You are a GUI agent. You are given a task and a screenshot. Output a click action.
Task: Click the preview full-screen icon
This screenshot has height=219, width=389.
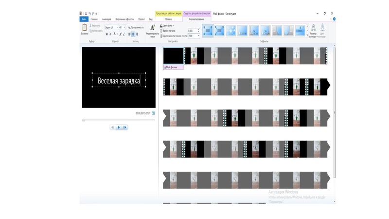click(x=153, y=113)
